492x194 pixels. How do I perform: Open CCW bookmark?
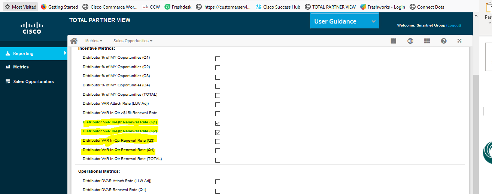point(151,7)
